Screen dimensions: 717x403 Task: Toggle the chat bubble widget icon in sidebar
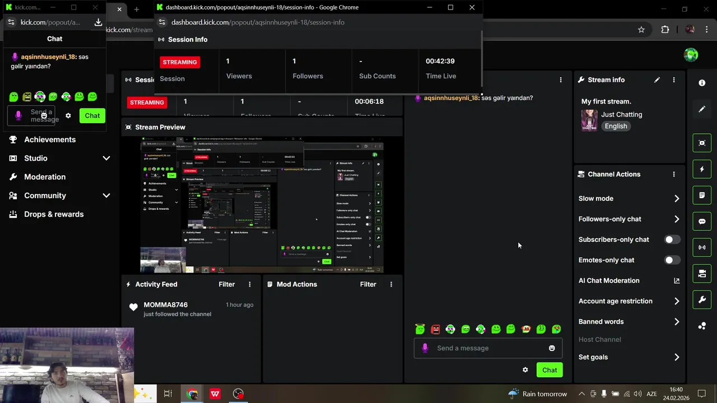click(x=702, y=221)
